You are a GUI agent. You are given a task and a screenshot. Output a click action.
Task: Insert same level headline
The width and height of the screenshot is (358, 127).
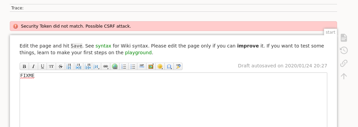(x=70, y=66)
